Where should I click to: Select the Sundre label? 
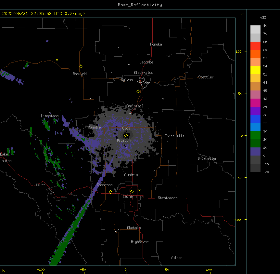[95, 127]
